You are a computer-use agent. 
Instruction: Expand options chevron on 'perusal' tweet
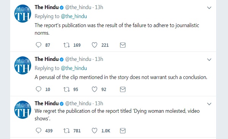[209, 59]
